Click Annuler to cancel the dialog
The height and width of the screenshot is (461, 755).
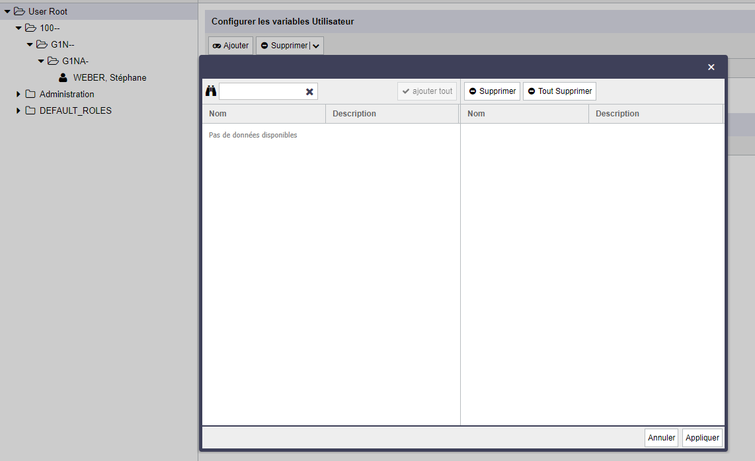(661, 437)
